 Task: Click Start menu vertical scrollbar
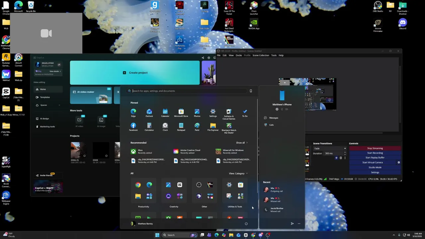257,146
